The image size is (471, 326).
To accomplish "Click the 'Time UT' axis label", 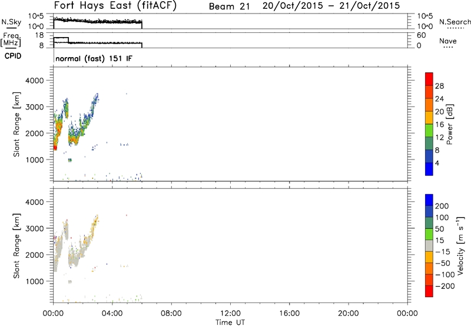I will tap(230, 322).
